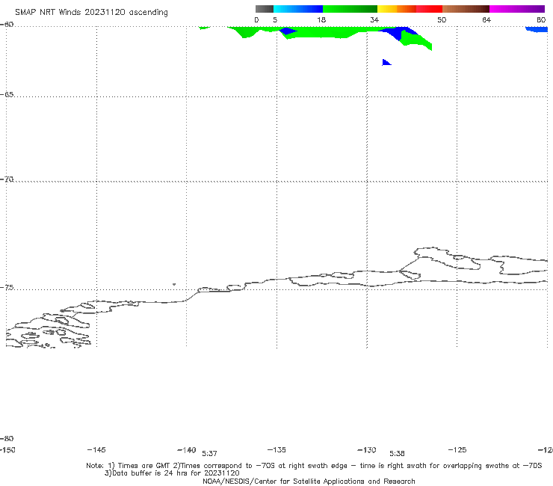Click the latitude label '-80'
Screen dimensions: 553x486
[x=7, y=438]
